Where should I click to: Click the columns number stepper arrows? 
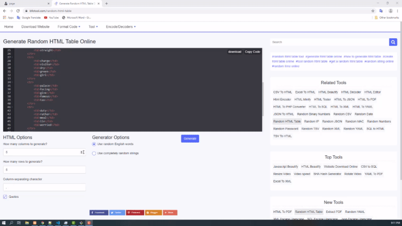[82, 152]
